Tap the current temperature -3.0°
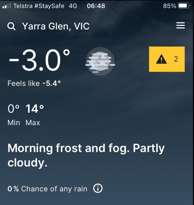The image size is (194, 205). (x=39, y=60)
